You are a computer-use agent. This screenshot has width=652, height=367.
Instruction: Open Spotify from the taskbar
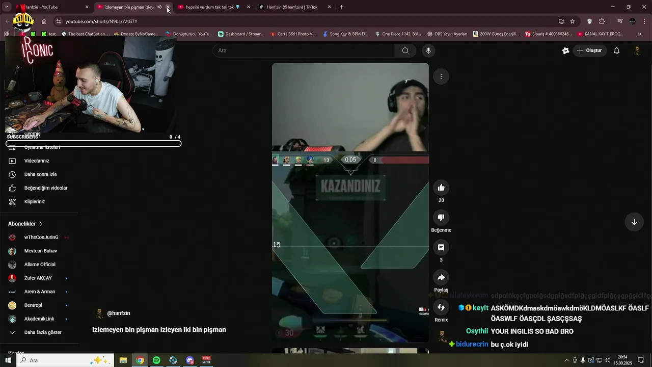(156, 360)
